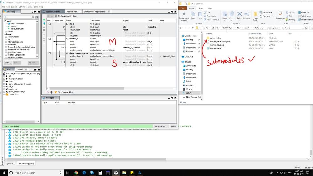Disable the slave_attenuator_0 Use checkbox
The image size is (313, 176).
pos(50,53)
